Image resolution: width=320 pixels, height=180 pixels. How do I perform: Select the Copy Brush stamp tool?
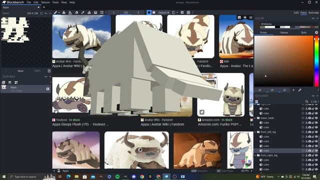[64, 12]
